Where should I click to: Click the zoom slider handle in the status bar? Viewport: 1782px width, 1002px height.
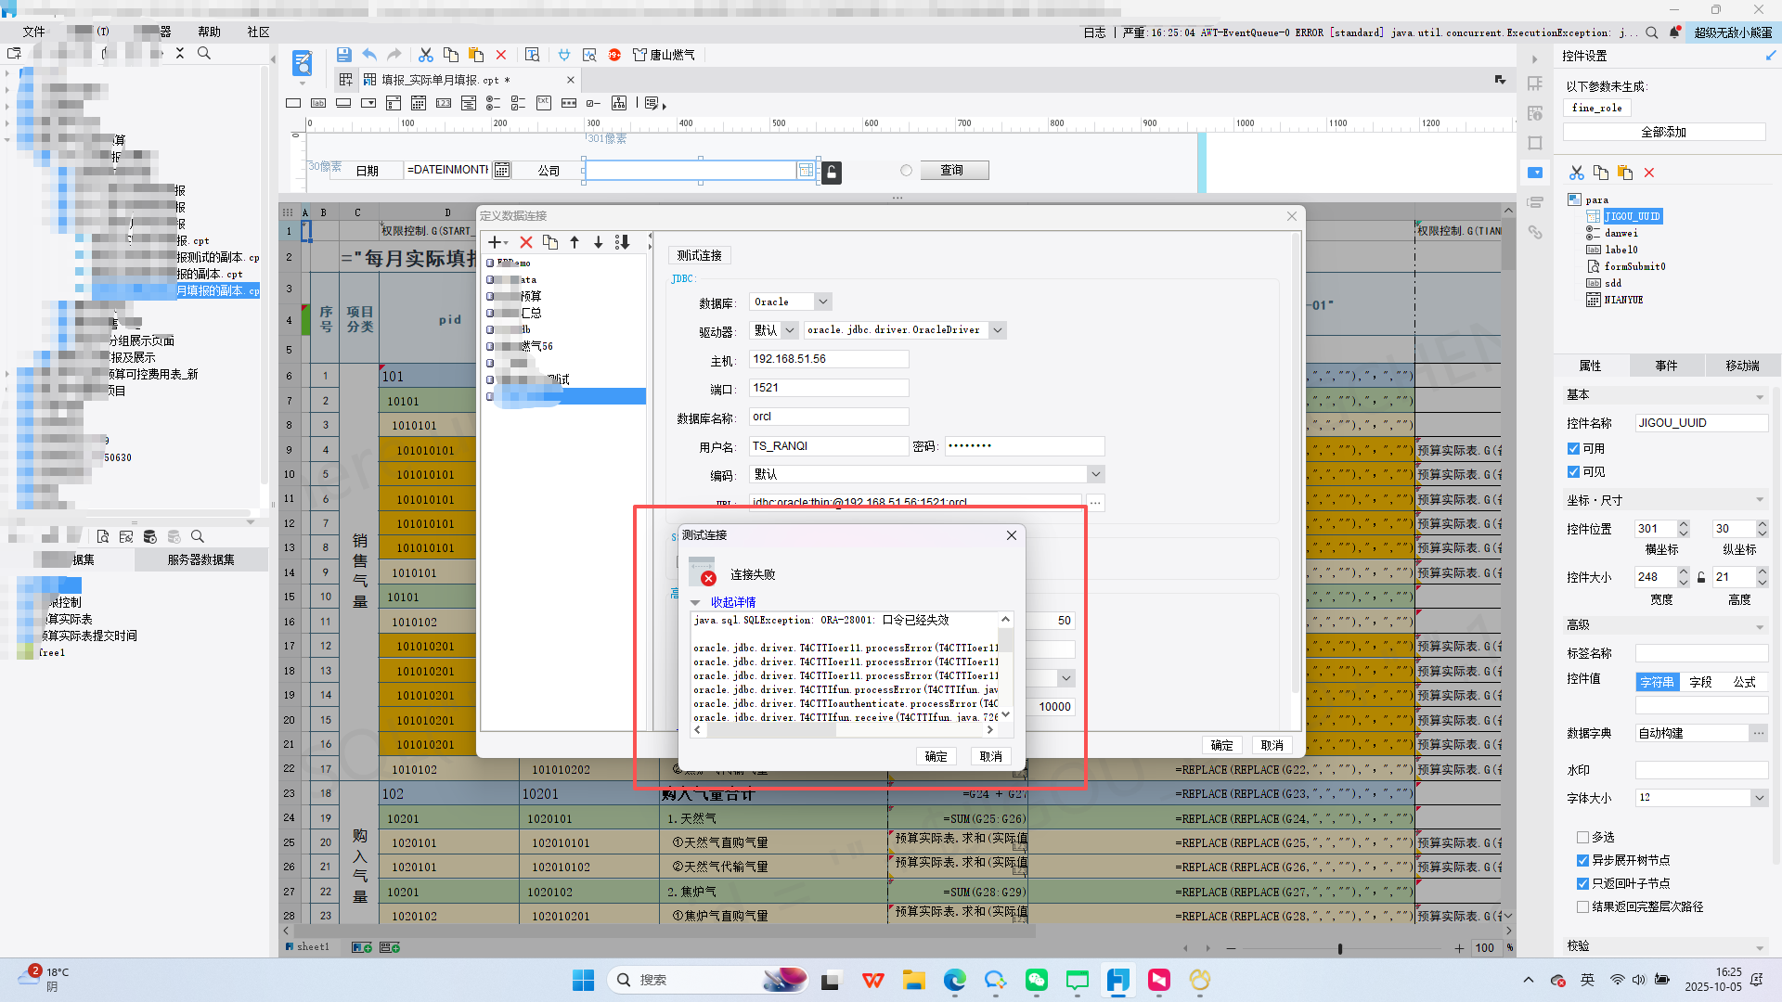click(1339, 948)
